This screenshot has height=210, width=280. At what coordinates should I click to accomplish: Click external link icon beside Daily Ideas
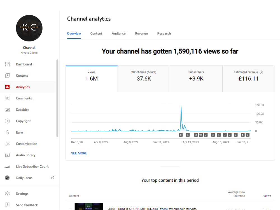[53, 178]
